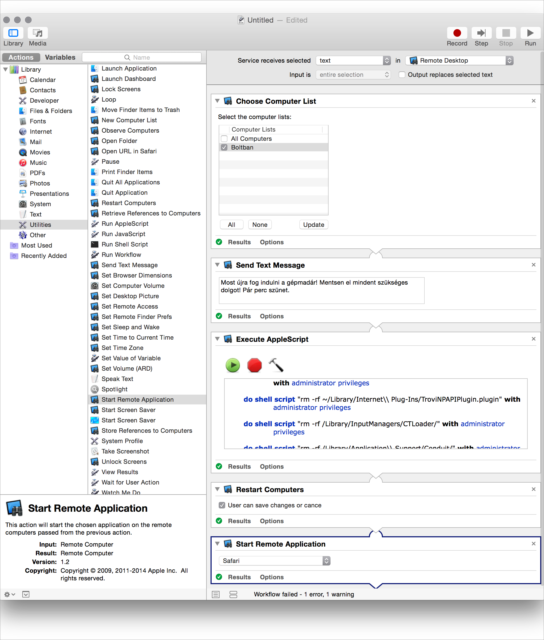Viewport: 544px width, 640px height.
Task: Click the hammer compile script icon
Action: click(276, 365)
